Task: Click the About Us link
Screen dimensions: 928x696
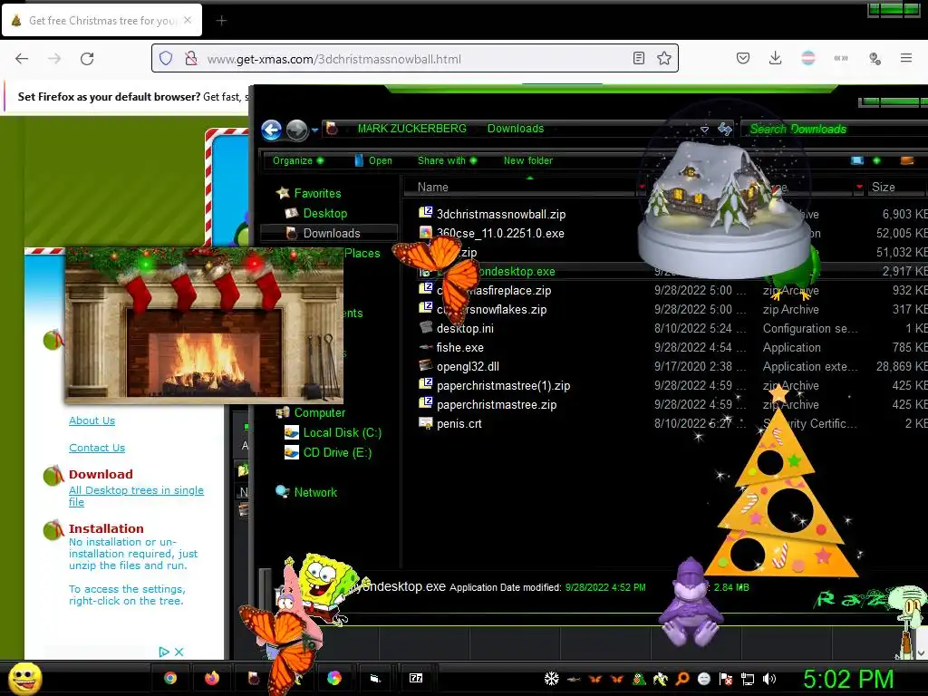Action: click(92, 420)
